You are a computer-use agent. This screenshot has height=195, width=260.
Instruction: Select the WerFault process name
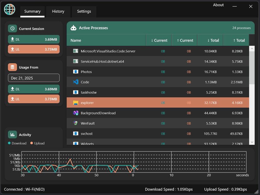(x=88, y=123)
